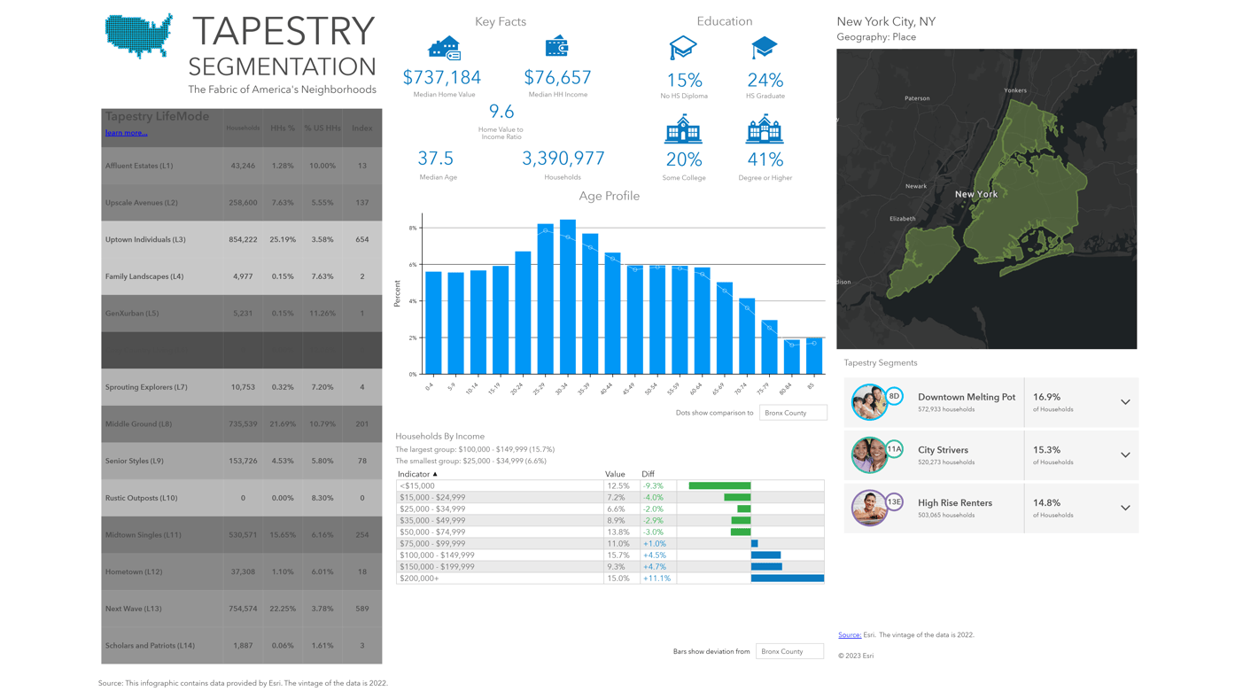1243x691 pixels.
Task: Expand the City Strivers segment chevron
Action: pyautogui.click(x=1125, y=455)
